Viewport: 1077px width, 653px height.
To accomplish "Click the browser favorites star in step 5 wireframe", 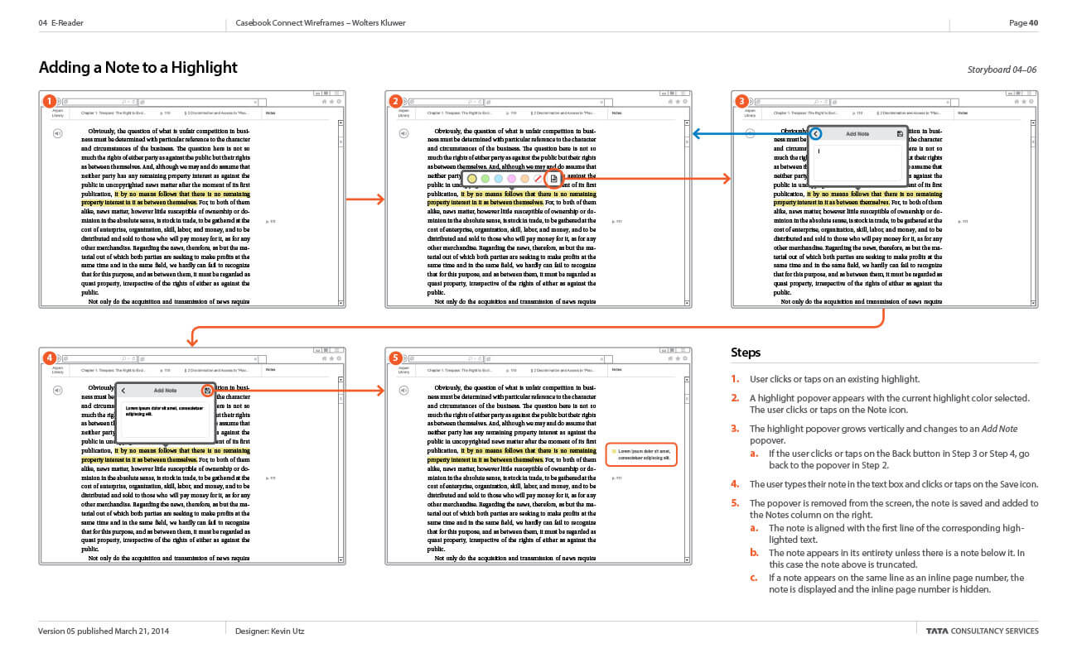I will pos(678,358).
